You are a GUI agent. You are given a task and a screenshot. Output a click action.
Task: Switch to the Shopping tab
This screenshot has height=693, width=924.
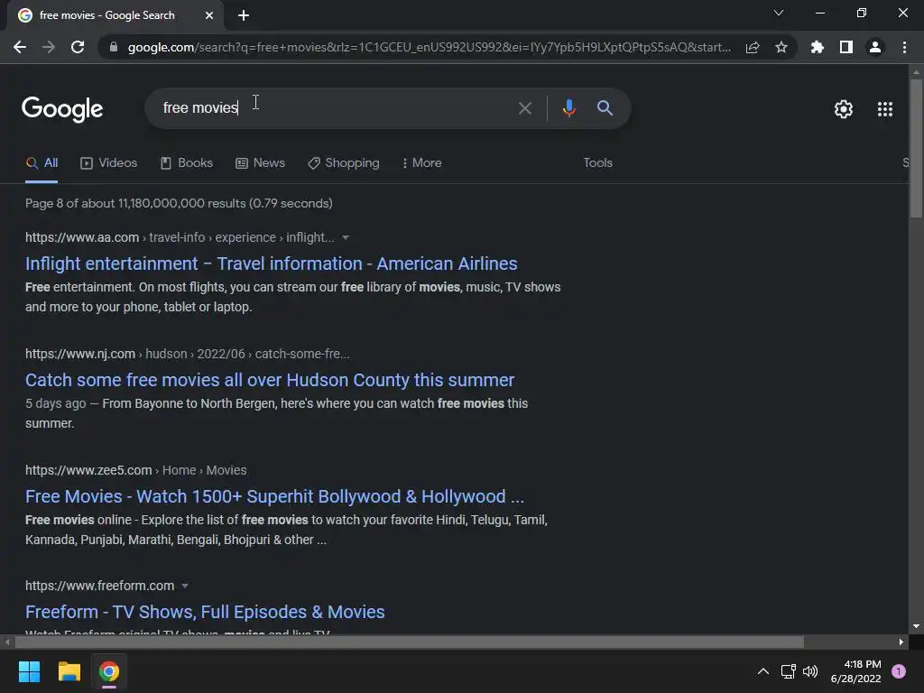(x=344, y=163)
